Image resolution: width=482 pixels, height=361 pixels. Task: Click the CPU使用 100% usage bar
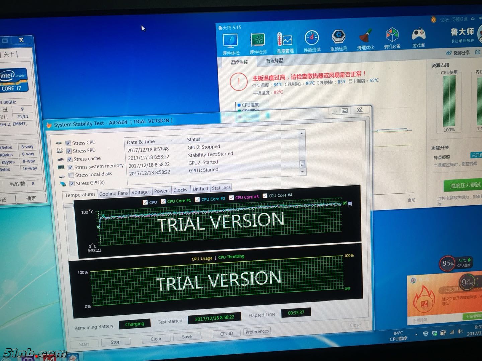tap(450, 102)
